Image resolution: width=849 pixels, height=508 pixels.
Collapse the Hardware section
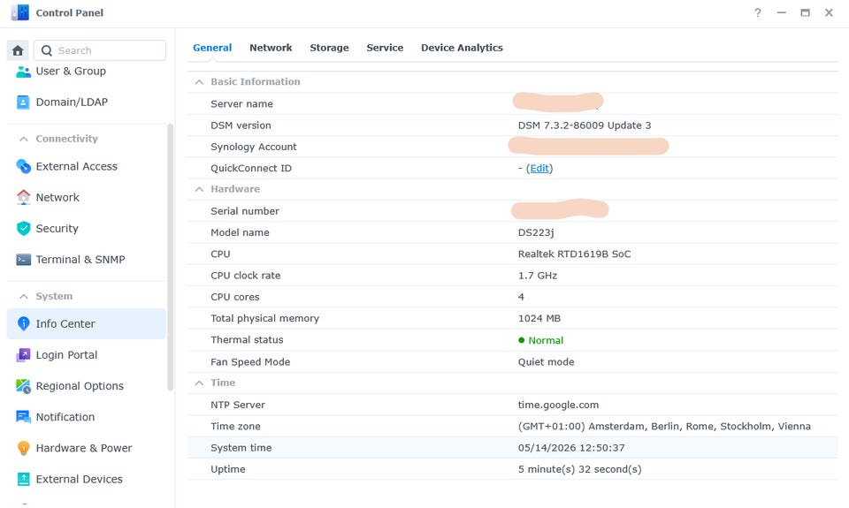[199, 189]
